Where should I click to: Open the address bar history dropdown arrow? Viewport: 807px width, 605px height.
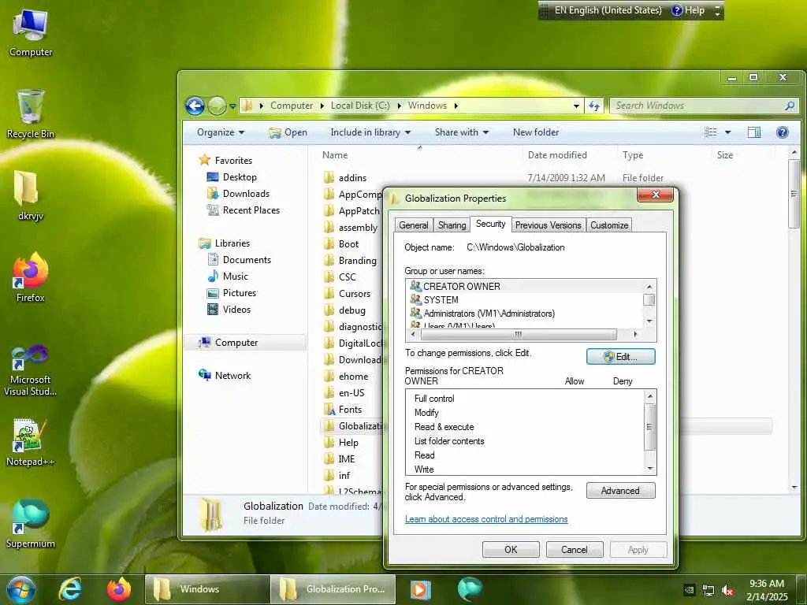point(576,106)
